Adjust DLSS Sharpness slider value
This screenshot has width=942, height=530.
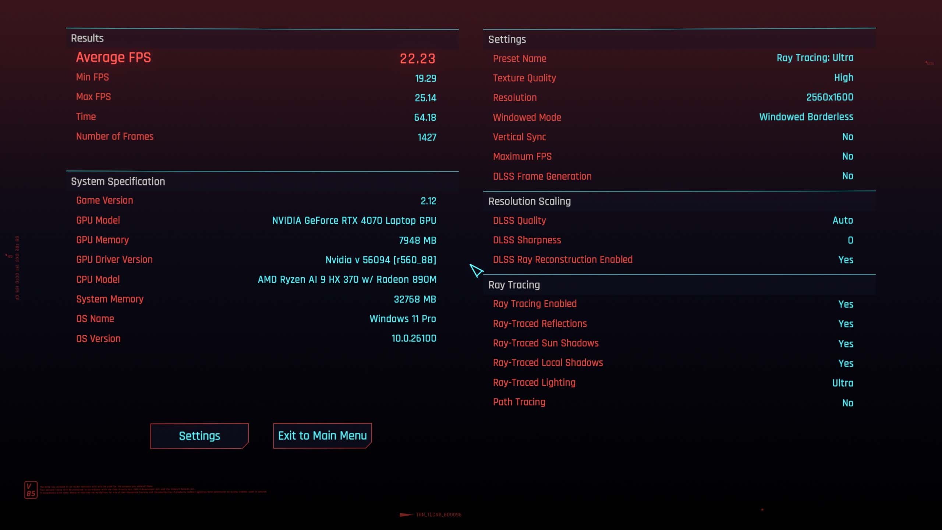[850, 240]
